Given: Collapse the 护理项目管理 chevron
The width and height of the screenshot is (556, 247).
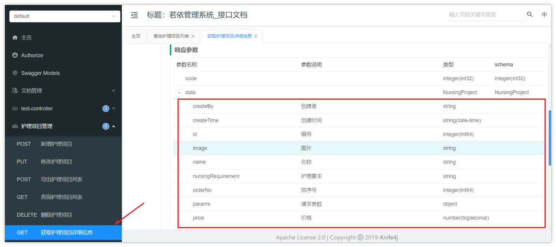Looking at the screenshot, I should 114,126.
